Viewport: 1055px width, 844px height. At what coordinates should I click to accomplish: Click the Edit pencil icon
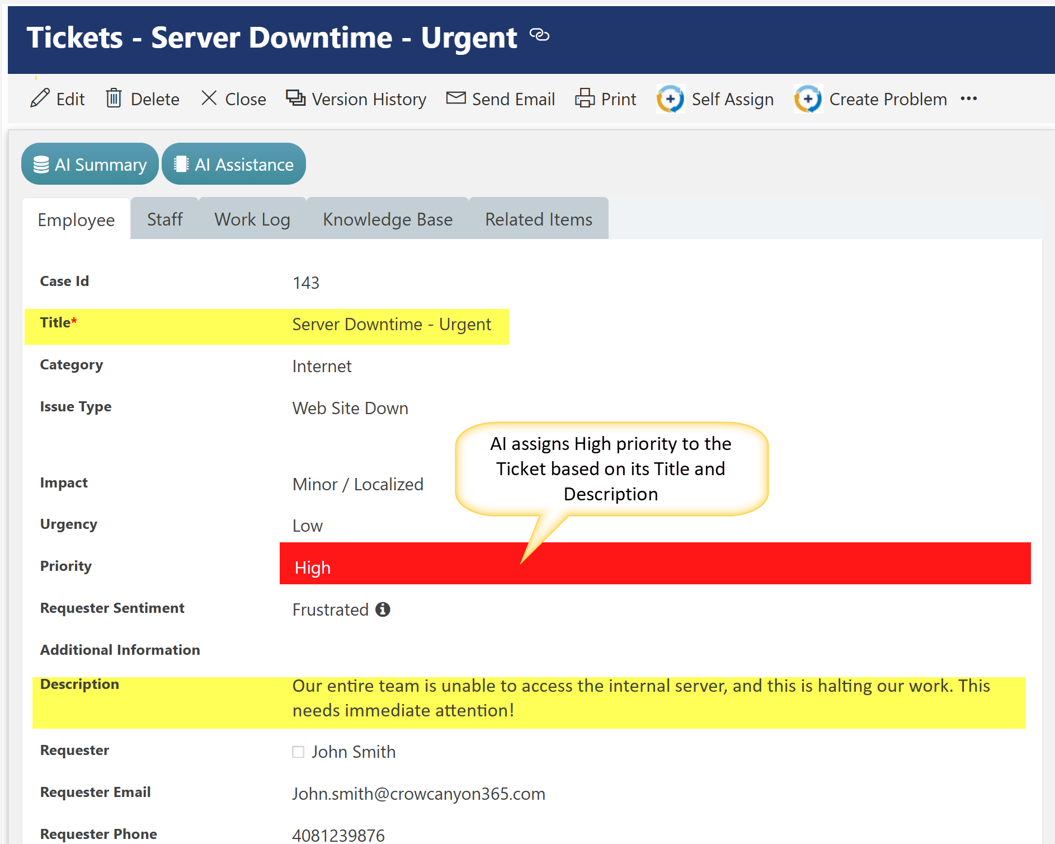[40, 99]
